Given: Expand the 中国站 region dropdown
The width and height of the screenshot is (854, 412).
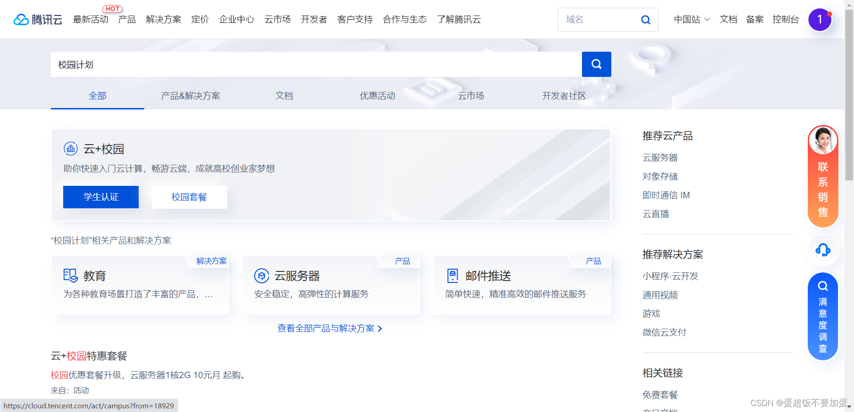Looking at the screenshot, I should point(692,19).
